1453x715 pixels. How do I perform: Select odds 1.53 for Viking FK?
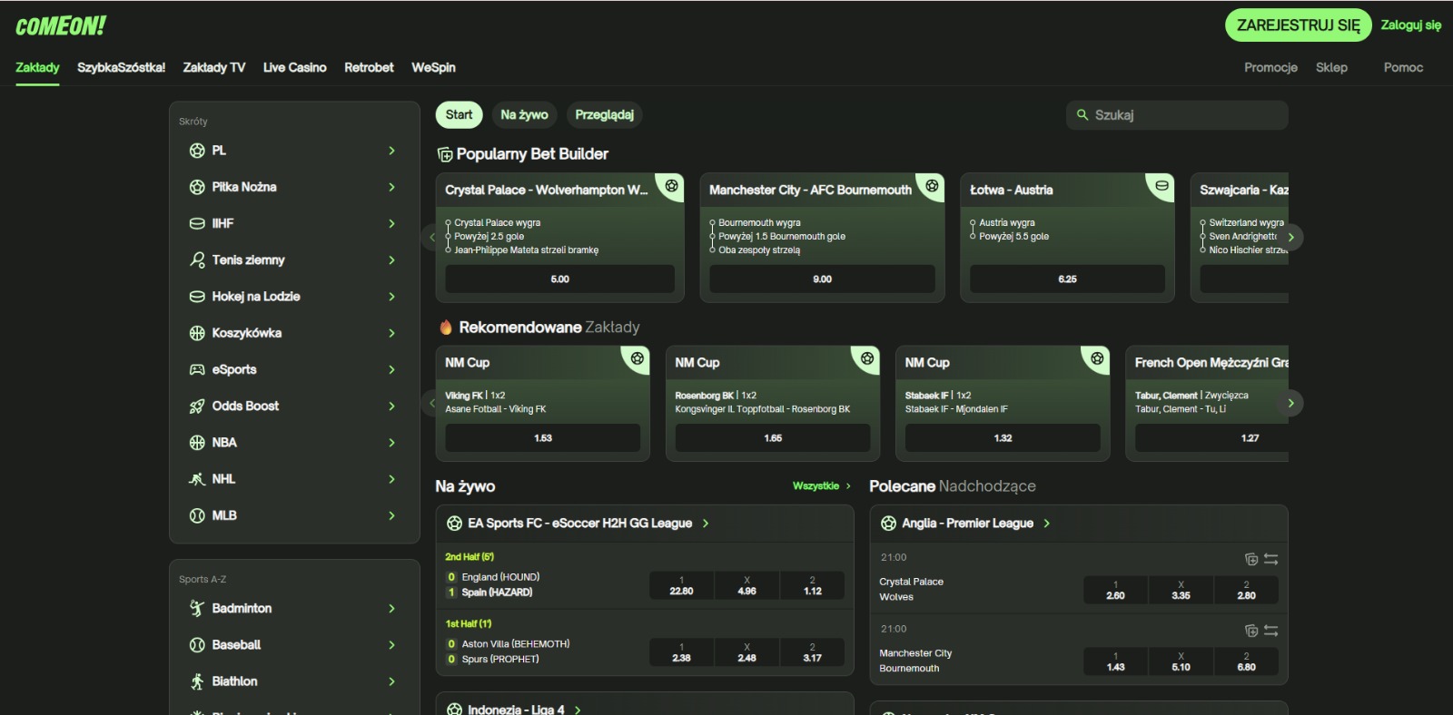(x=543, y=438)
